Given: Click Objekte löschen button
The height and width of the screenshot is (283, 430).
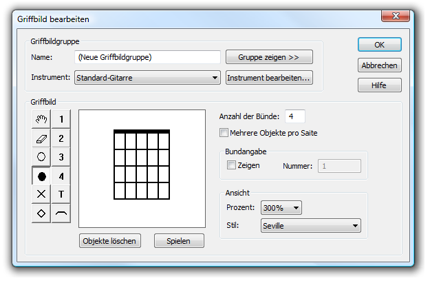Looking at the screenshot, I should pos(110,241).
